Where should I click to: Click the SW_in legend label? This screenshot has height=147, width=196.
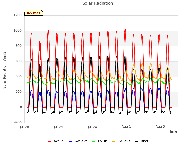(58, 141)
